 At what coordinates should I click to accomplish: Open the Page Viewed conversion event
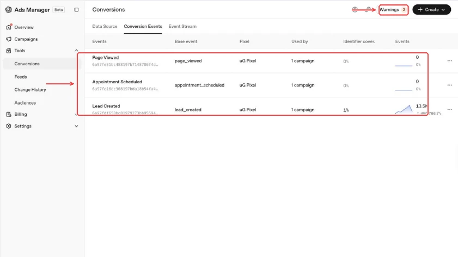pyautogui.click(x=106, y=58)
